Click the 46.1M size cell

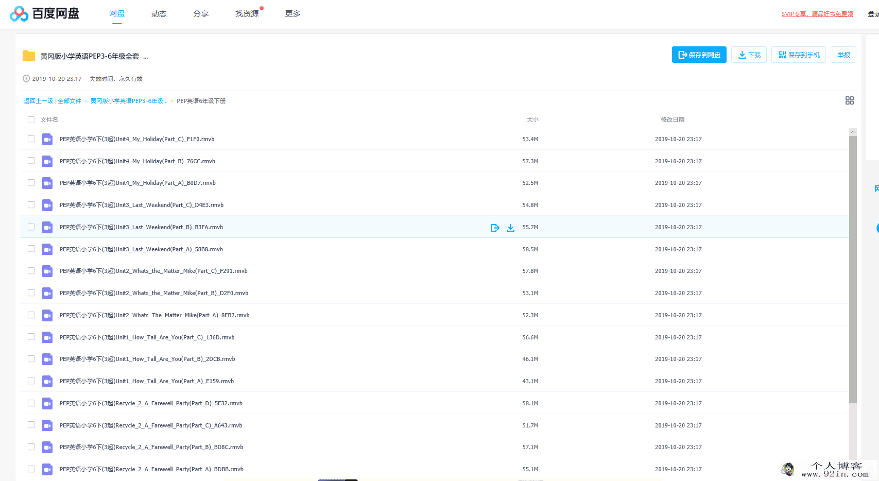point(530,359)
